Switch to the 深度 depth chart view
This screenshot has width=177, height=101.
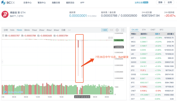click(111, 30)
